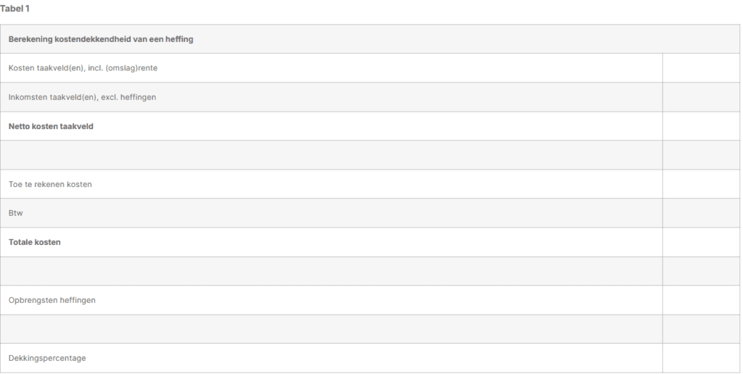Click the value cell for Kosten taakveld(en)
This screenshot has width=743, height=374.
click(700, 68)
